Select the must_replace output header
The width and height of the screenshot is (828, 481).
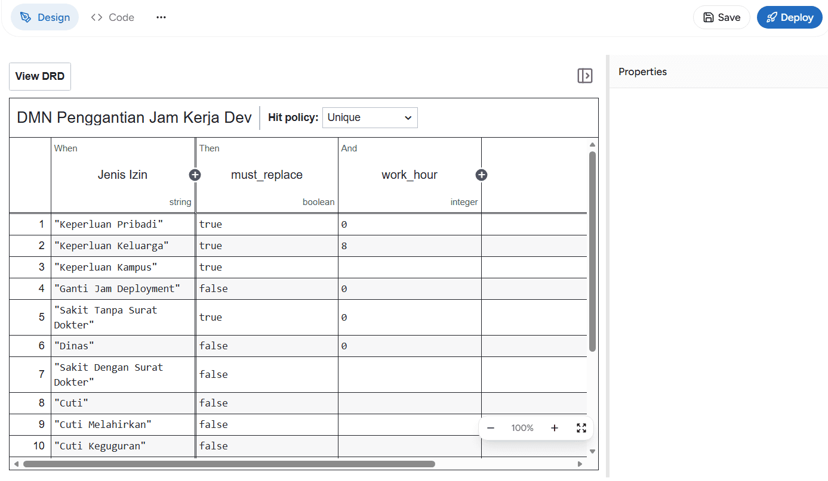coord(267,175)
